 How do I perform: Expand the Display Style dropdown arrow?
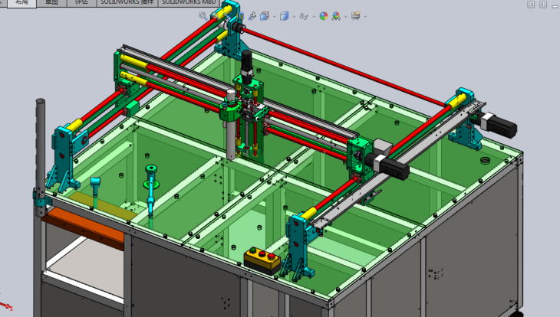(293, 16)
